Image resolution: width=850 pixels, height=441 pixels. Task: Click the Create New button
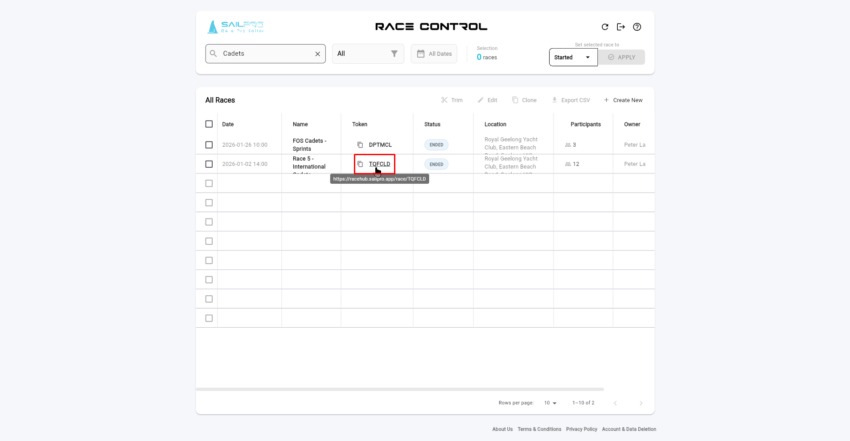tap(623, 100)
